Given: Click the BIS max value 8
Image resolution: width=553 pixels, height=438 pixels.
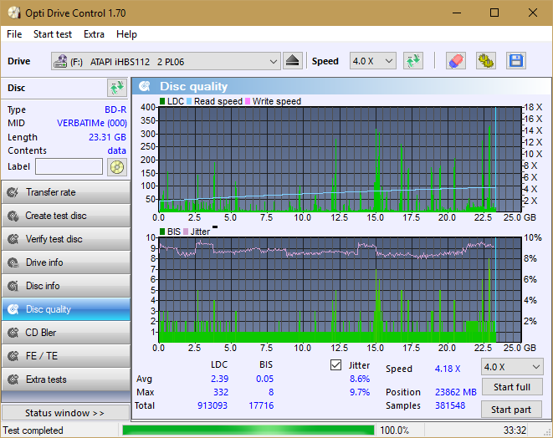Looking at the screenshot, I should point(271,392).
